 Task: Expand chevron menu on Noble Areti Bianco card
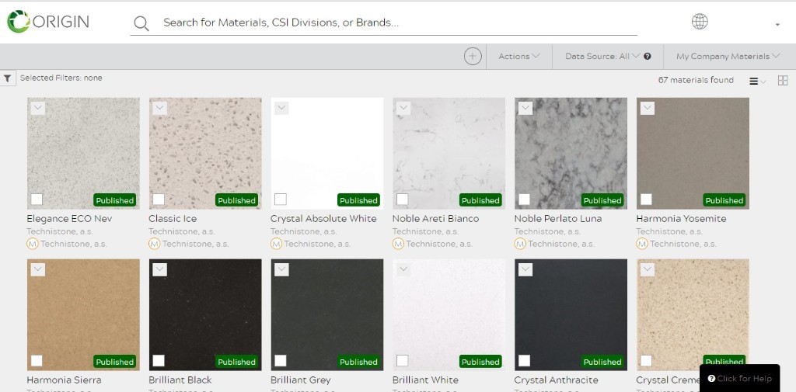(x=403, y=108)
